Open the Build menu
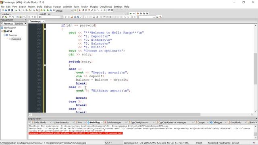Screen dimensions: 258x145 point(40,7)
